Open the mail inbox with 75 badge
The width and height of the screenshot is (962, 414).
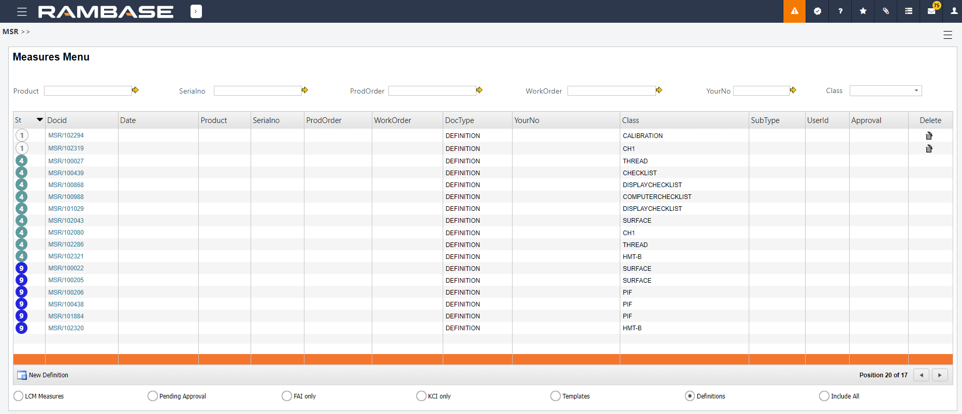(x=931, y=11)
